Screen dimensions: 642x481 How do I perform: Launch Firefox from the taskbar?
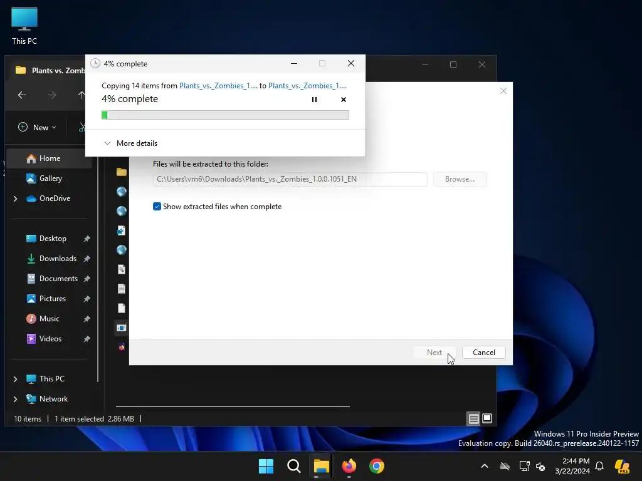click(x=349, y=466)
